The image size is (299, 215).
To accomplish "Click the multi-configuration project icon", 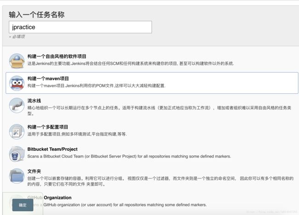I will (x=17, y=131).
